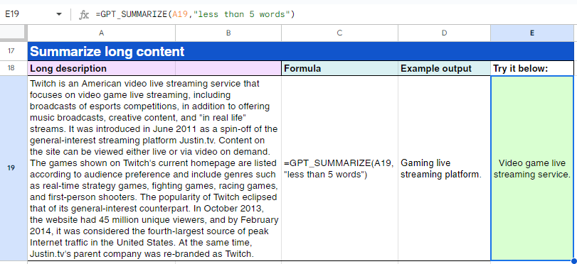577x264 pixels.
Task: Select column C header
Action: point(339,33)
